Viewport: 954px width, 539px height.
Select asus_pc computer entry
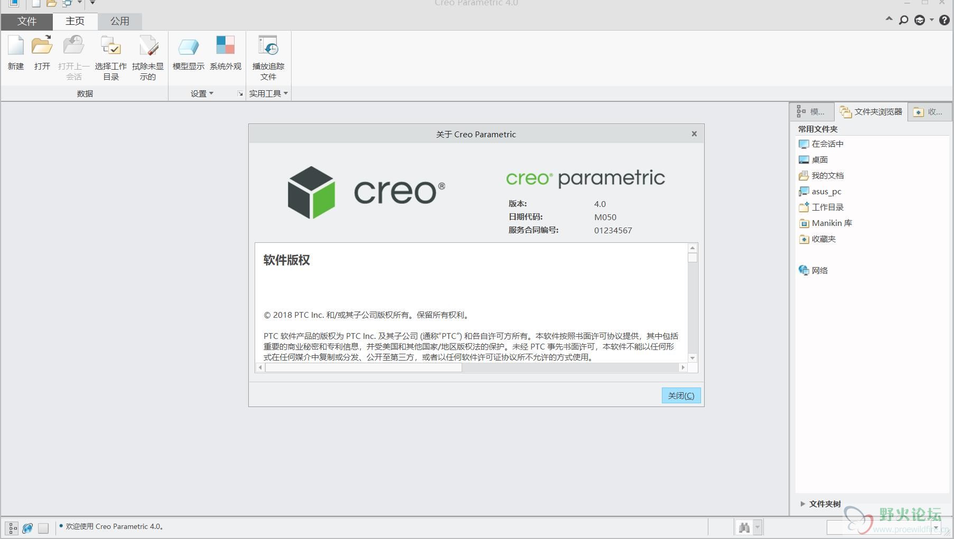[x=820, y=192]
